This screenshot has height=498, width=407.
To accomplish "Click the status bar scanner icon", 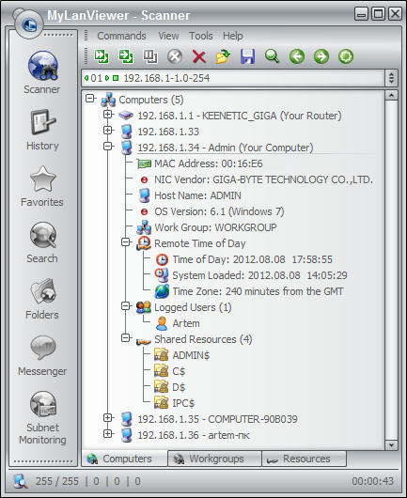I will [21, 481].
